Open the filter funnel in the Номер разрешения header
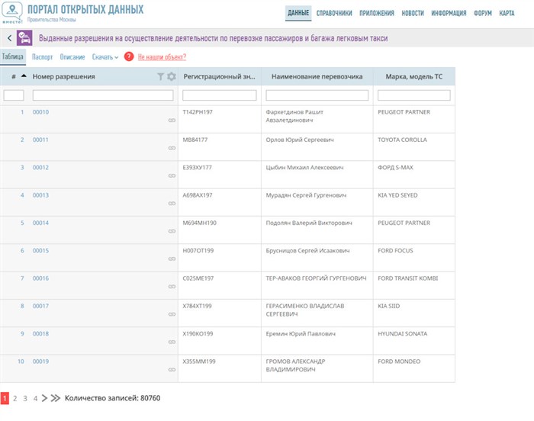Image resolution: width=534 pixels, height=421 pixels. coord(160,76)
